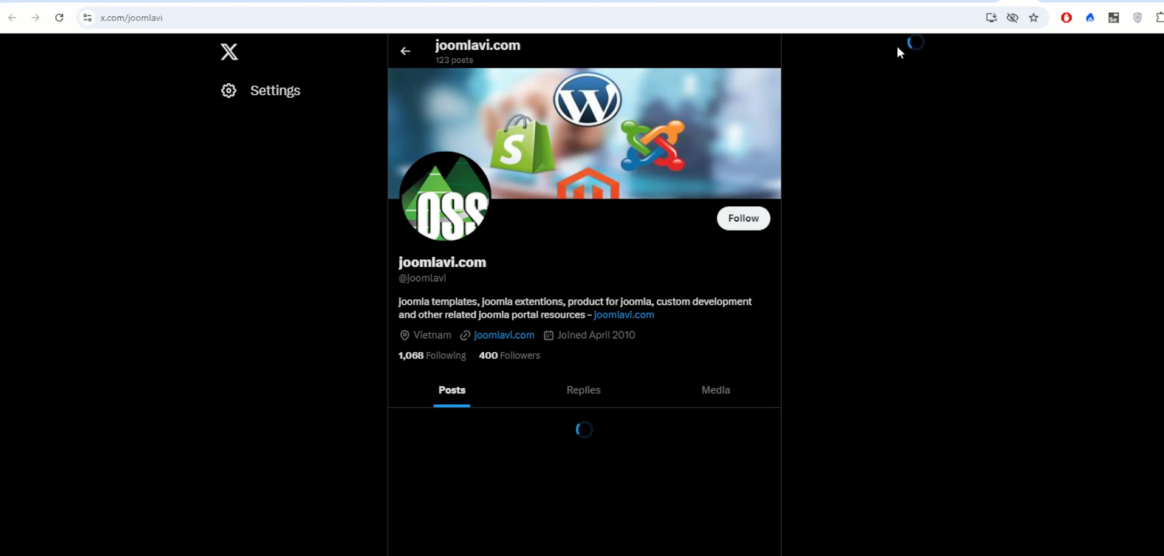Click the Settings gear icon
The height and width of the screenshot is (556, 1164).
click(228, 90)
